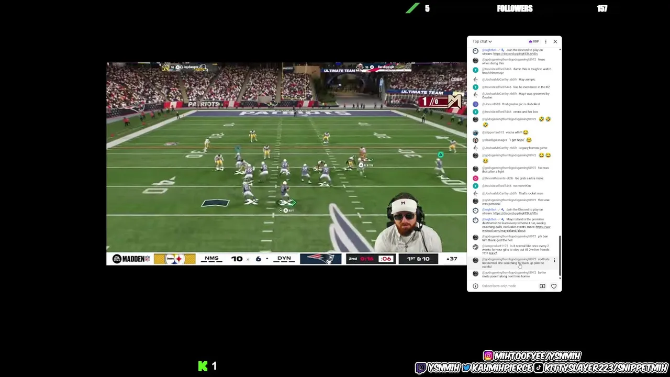Click the info icon beside Subscribers-only mode
Image resolution: width=670 pixels, height=377 pixels.
[475, 286]
